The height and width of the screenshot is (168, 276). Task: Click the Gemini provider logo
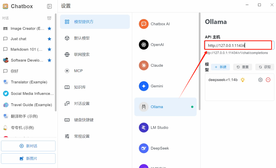[144, 86]
